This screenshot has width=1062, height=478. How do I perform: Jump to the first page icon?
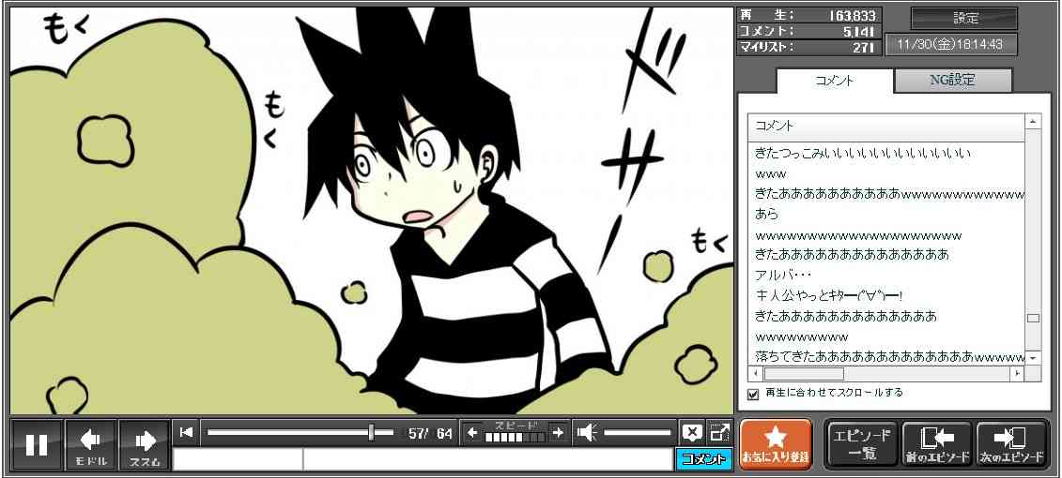pos(187,432)
